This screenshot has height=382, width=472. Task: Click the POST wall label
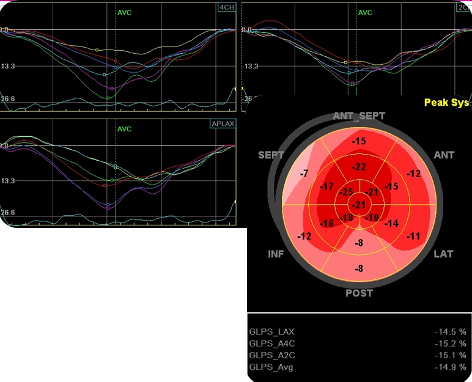pos(359,293)
